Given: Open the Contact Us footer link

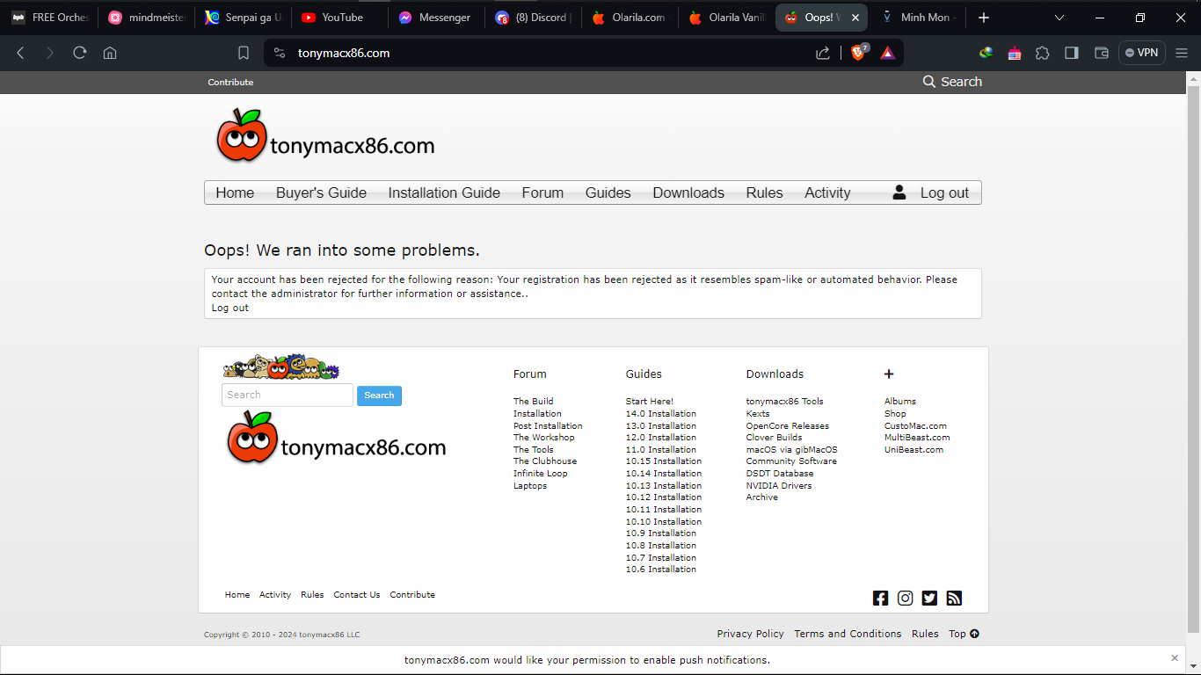Looking at the screenshot, I should (x=357, y=595).
